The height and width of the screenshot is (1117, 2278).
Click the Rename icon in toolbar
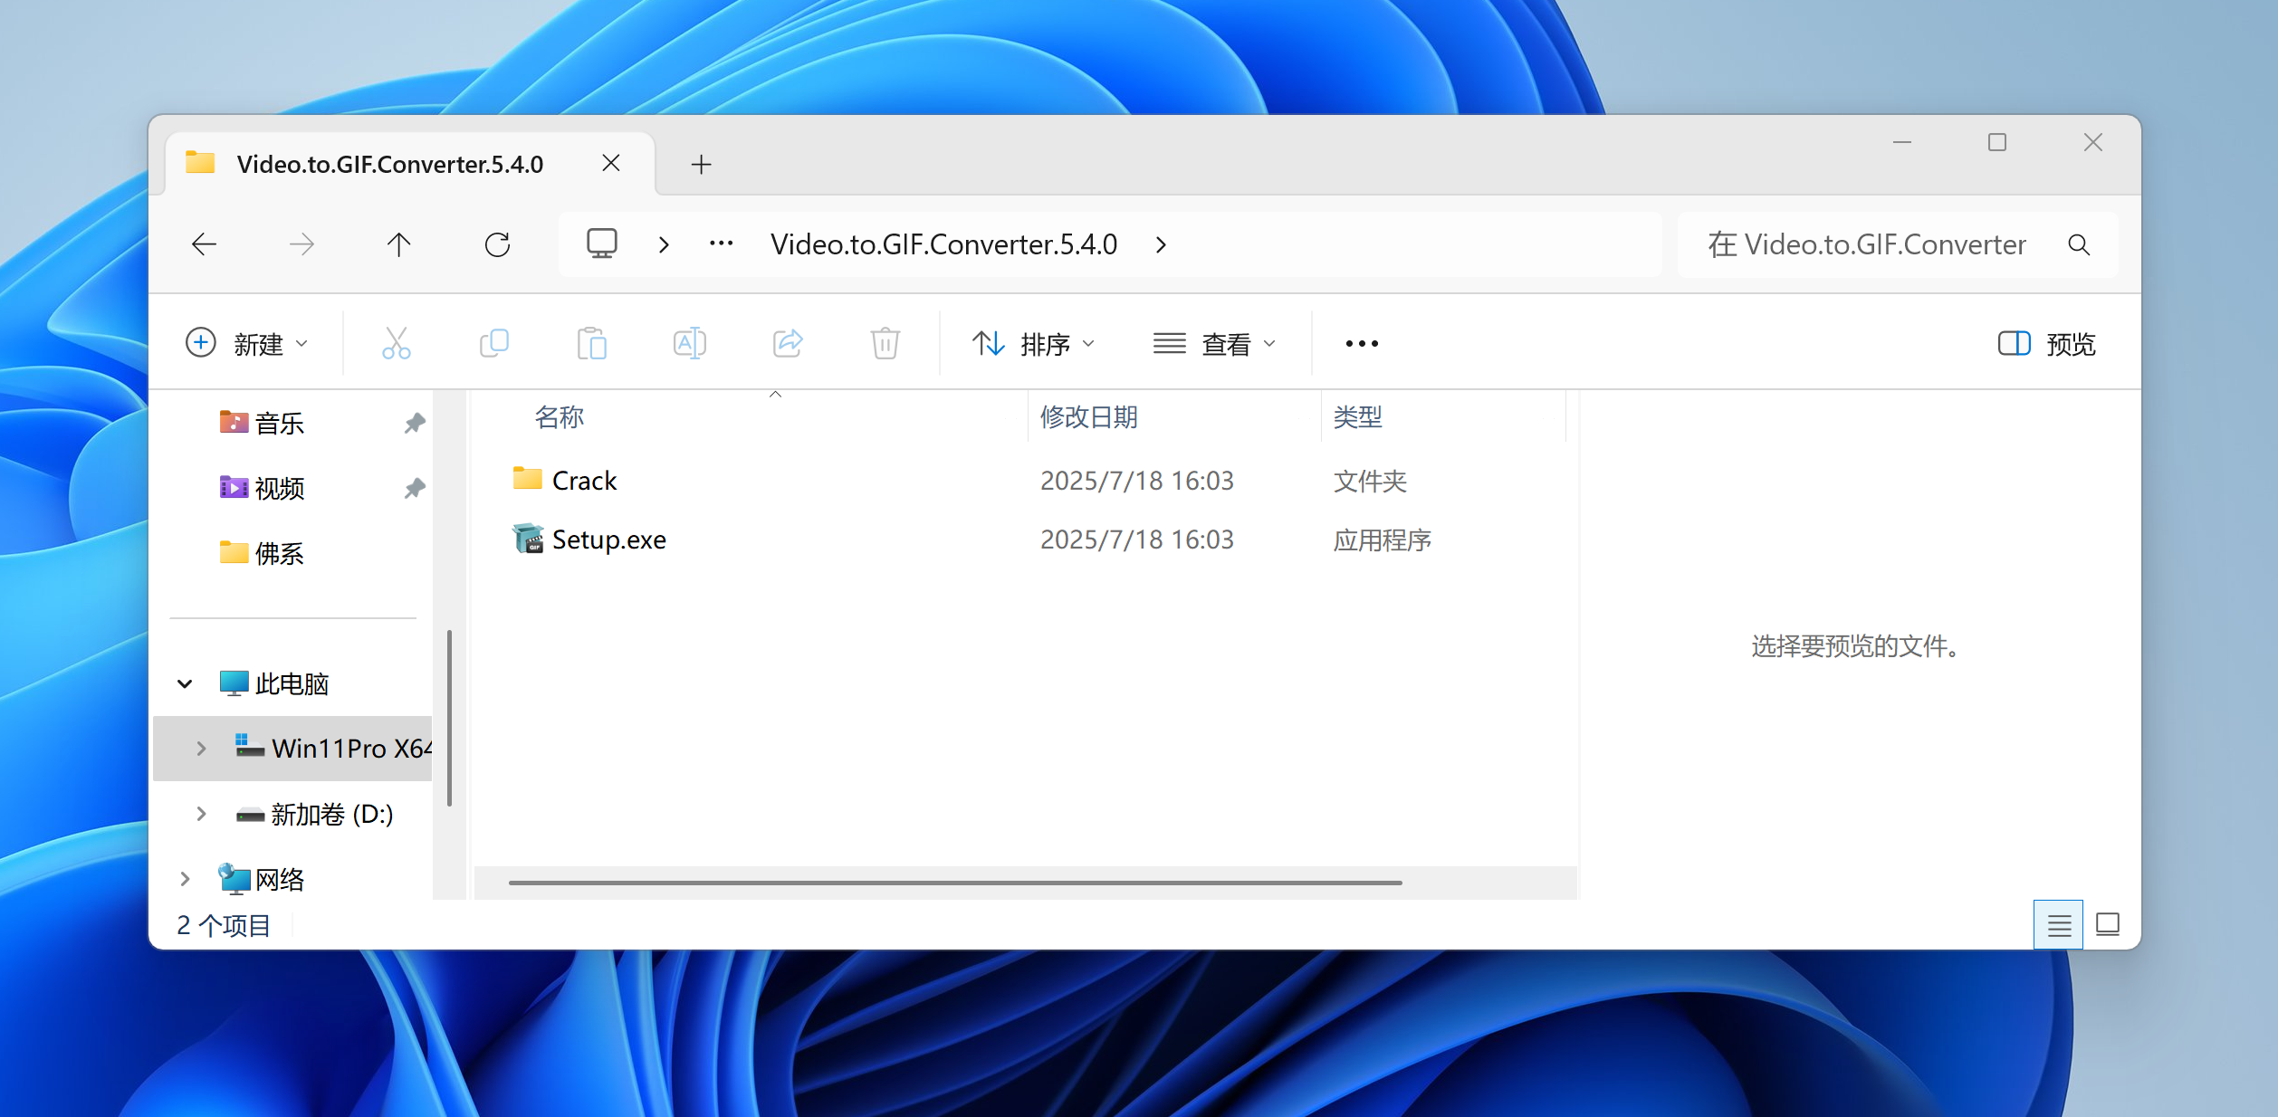690,344
